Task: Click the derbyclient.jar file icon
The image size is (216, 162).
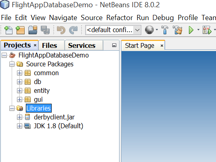Action: click(x=27, y=117)
